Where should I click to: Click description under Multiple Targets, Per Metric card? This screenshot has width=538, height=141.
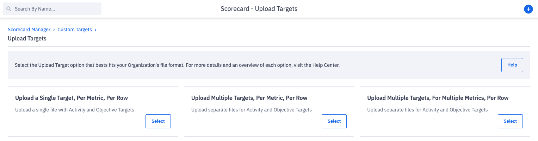point(251,110)
